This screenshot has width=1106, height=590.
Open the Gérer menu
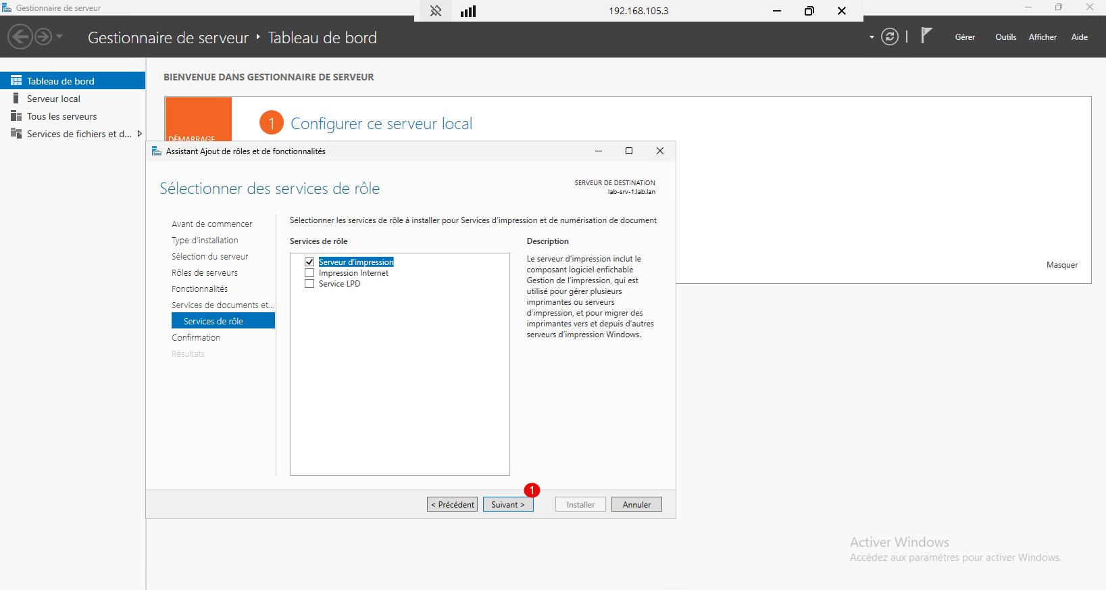[x=965, y=37]
